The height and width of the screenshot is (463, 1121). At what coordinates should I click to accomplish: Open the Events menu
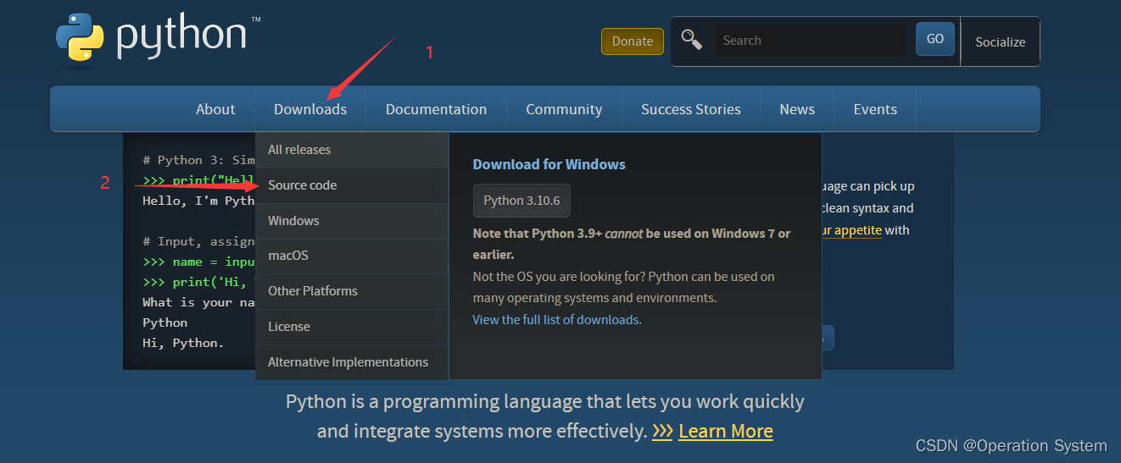(x=875, y=109)
